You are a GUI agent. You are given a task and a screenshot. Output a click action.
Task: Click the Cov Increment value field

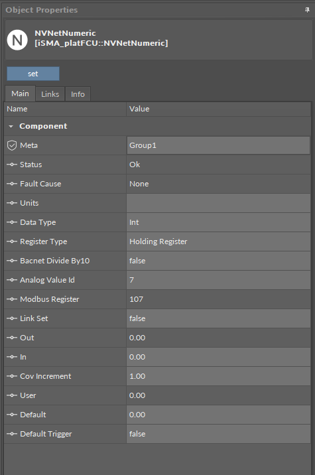click(218, 376)
